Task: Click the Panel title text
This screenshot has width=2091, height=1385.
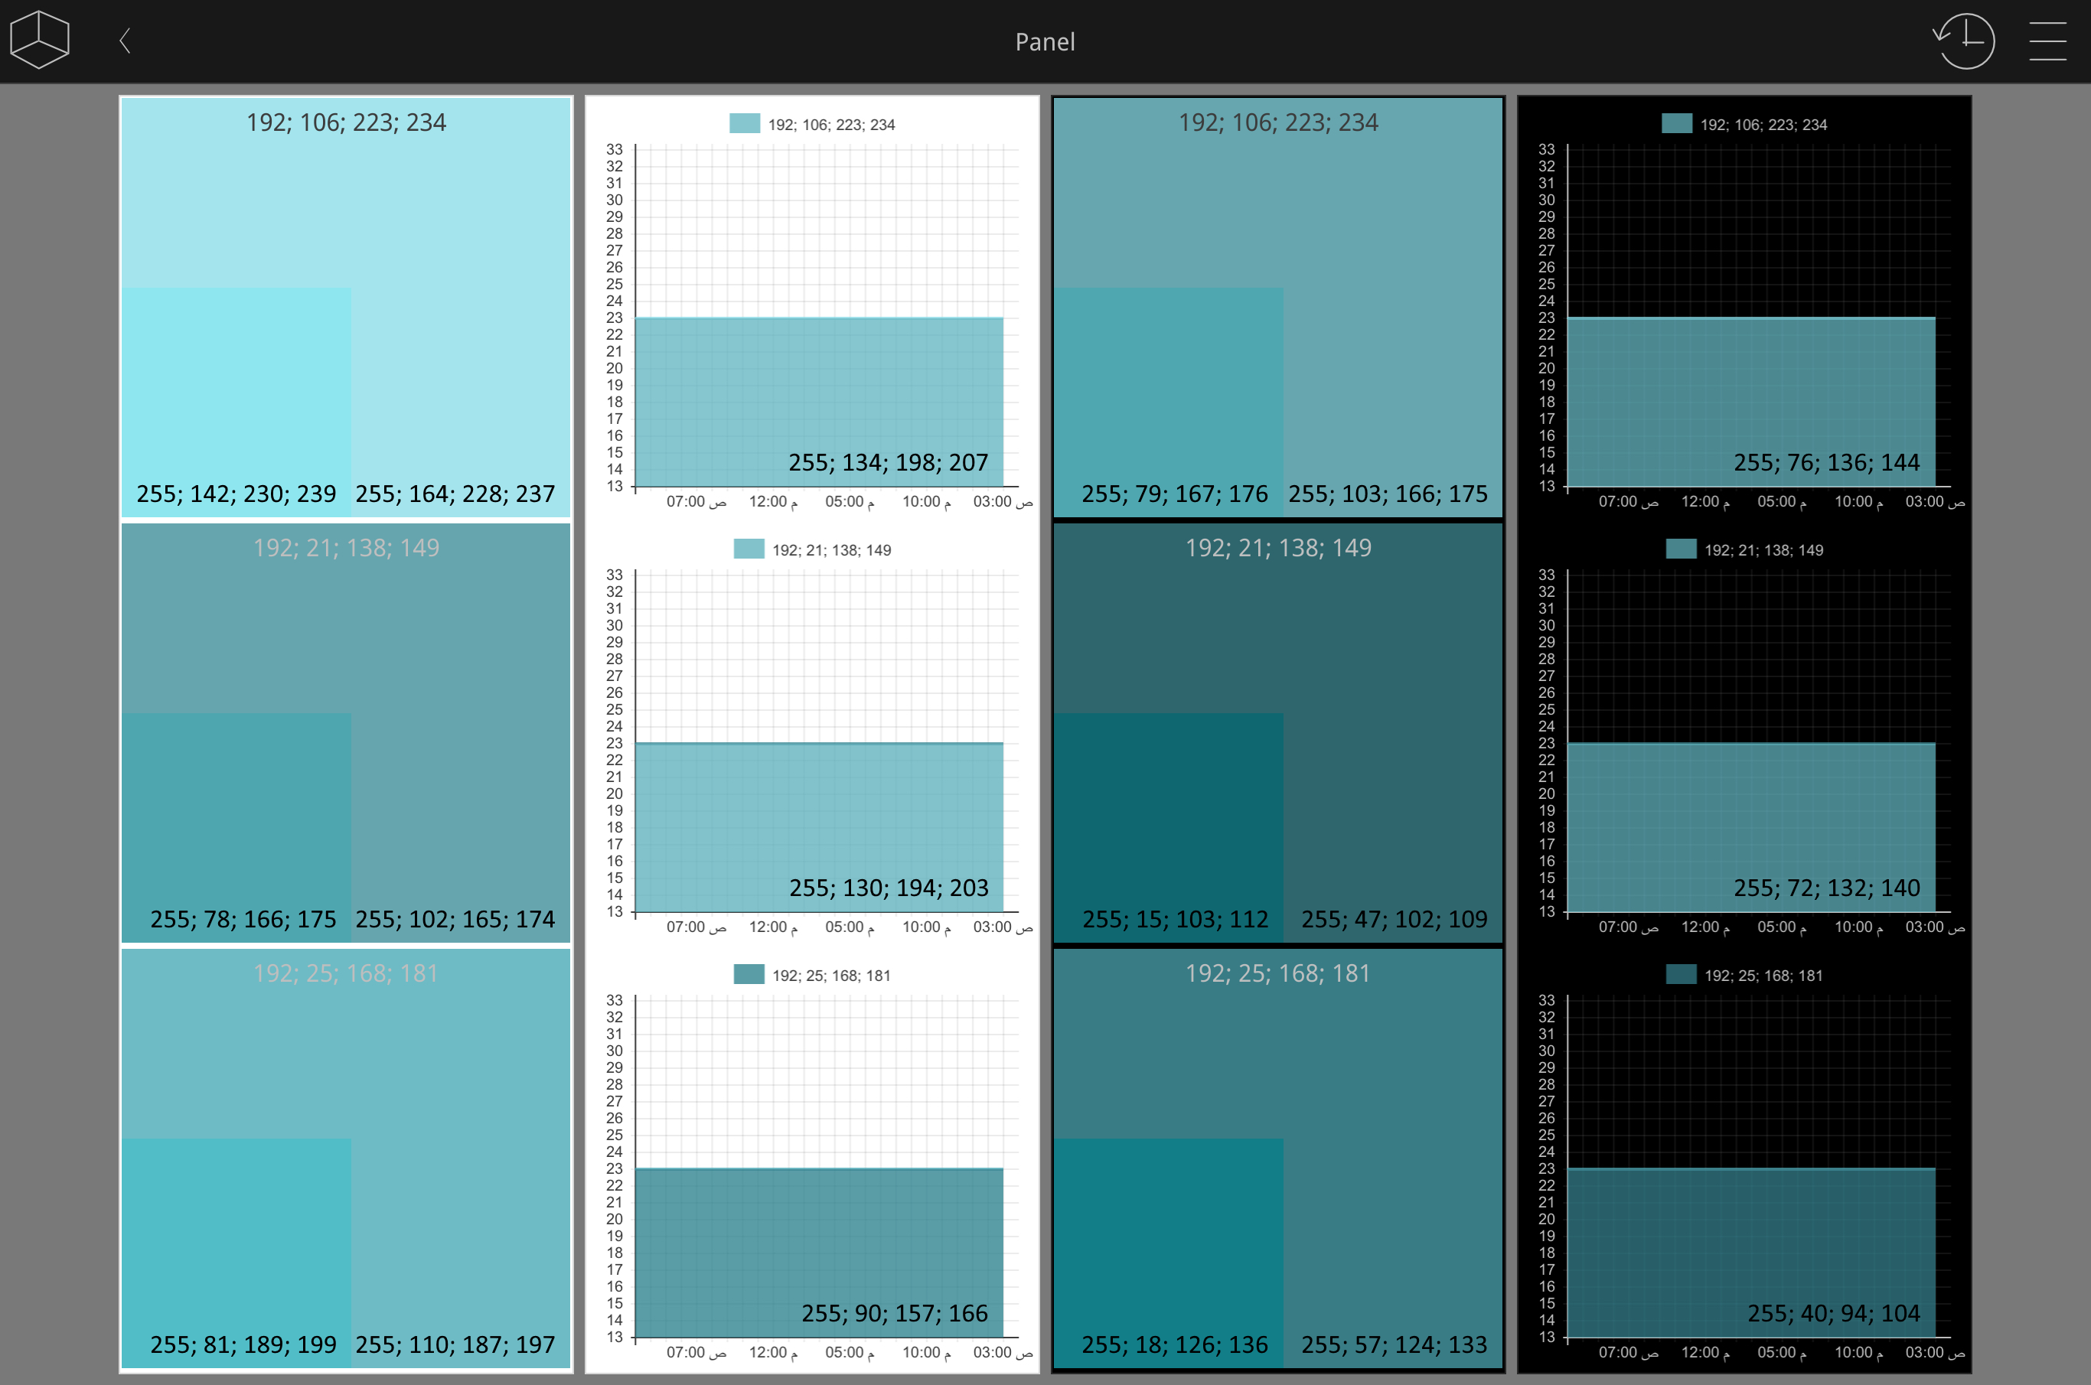Action: coord(1044,41)
